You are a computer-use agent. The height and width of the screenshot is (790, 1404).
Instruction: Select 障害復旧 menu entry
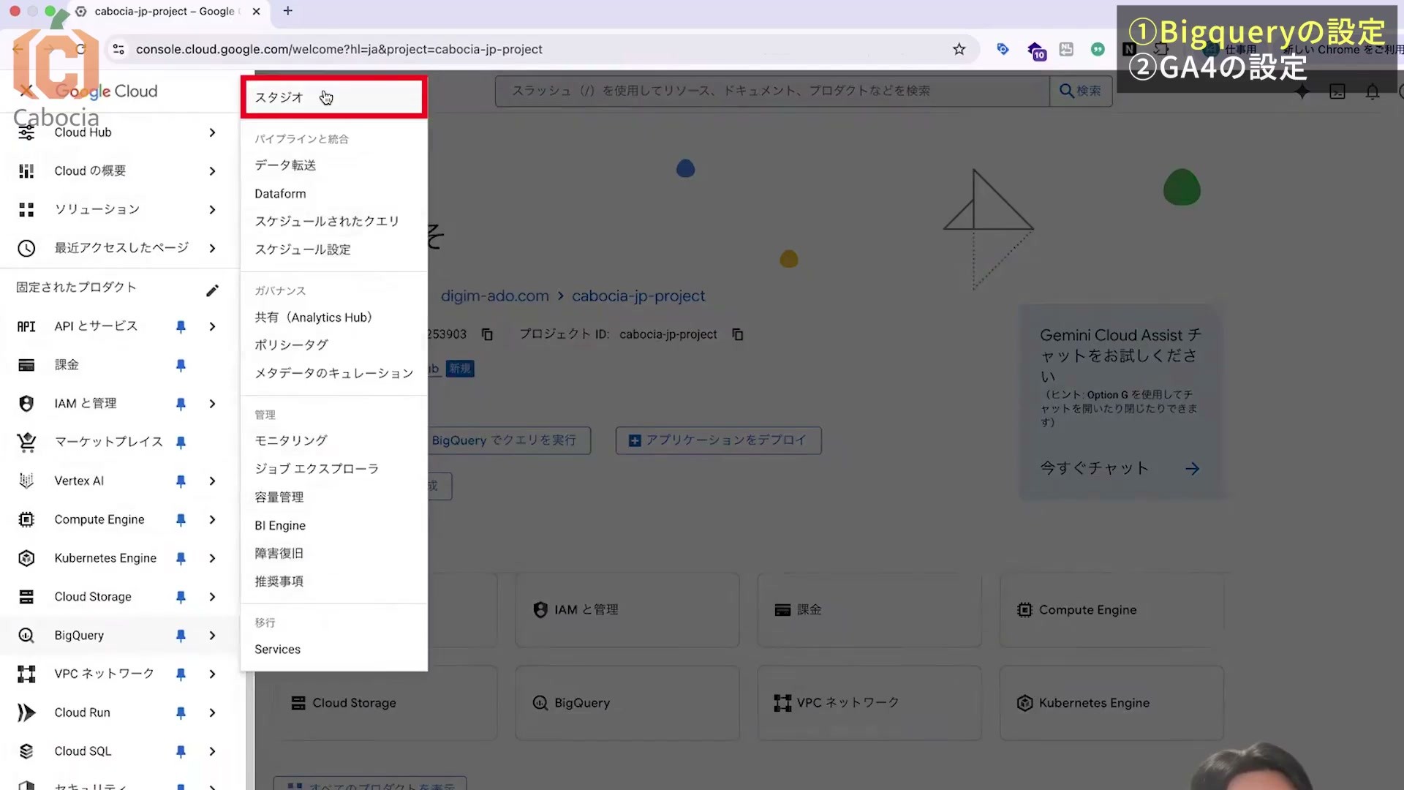(x=279, y=554)
